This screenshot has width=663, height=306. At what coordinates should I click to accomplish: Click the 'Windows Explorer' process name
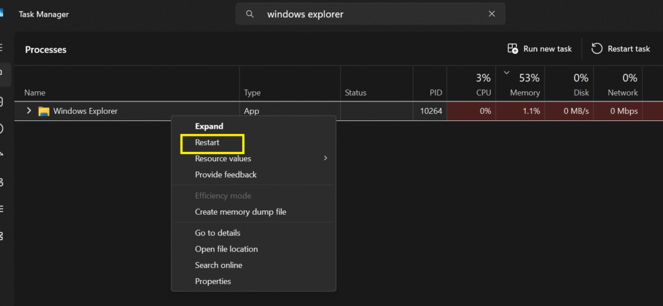click(x=85, y=111)
